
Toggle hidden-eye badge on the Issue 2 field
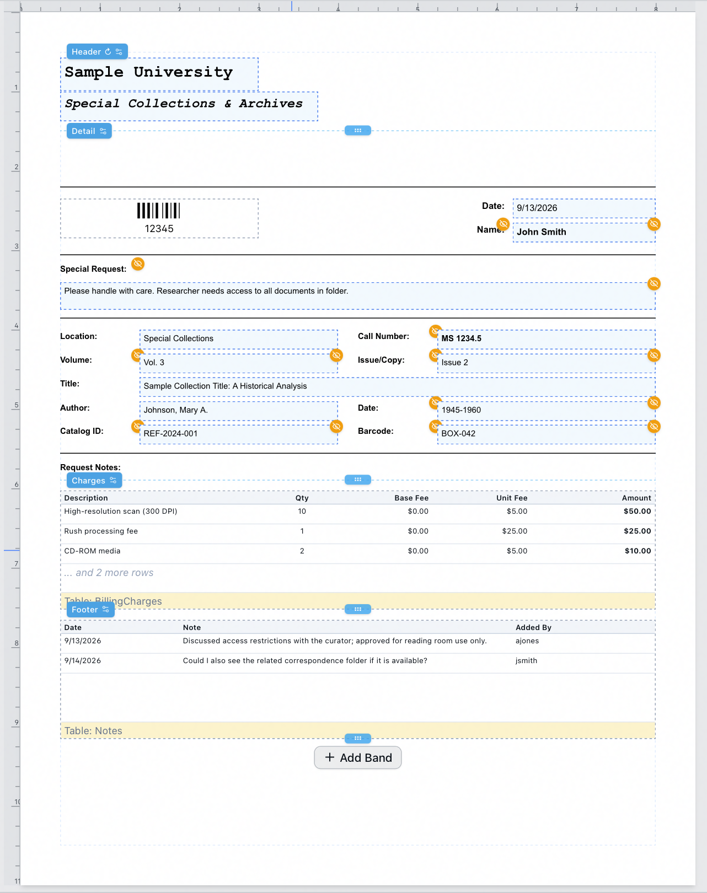tap(654, 355)
